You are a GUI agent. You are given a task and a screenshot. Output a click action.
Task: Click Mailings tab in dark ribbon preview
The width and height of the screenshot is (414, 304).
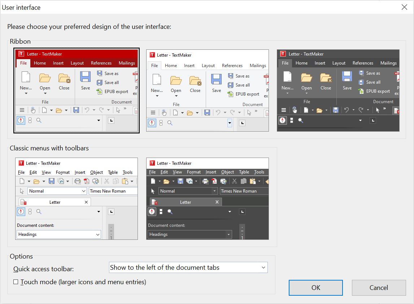(388, 63)
